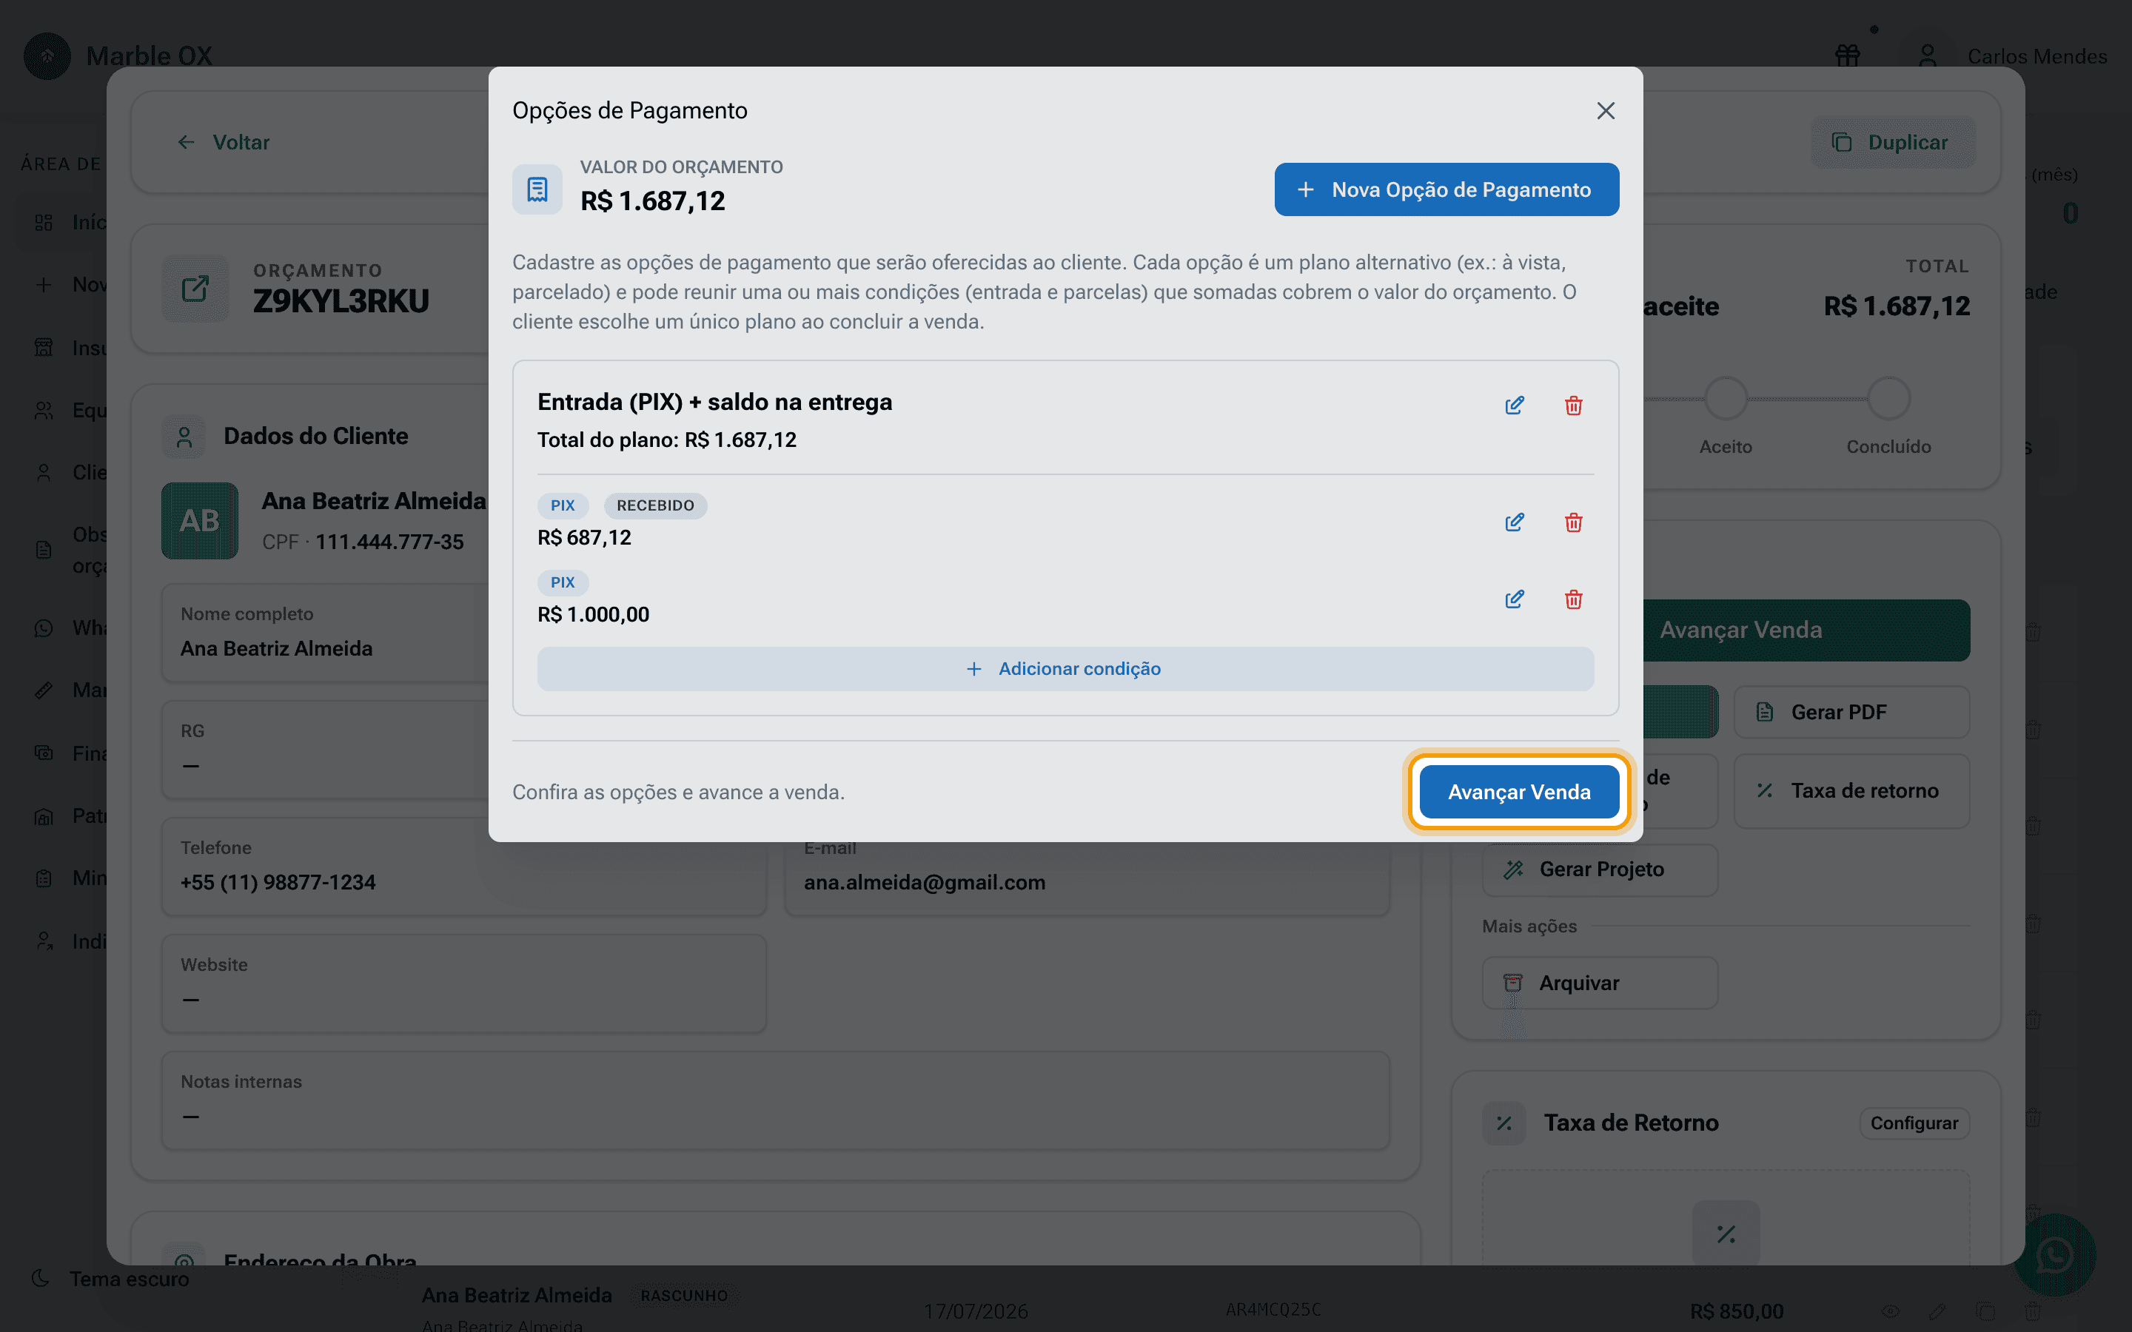Image resolution: width=2132 pixels, height=1332 pixels.
Task: Delete the R$ 1.000,00 PIX condition
Action: [x=1573, y=599]
